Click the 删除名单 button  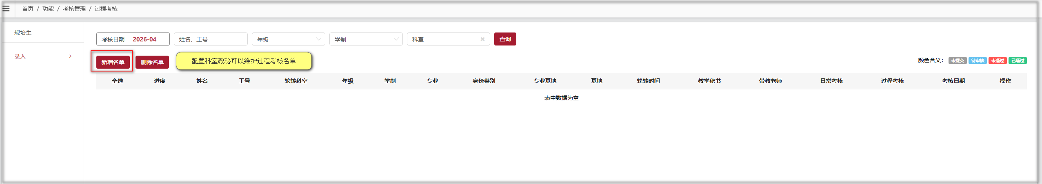[x=152, y=62]
